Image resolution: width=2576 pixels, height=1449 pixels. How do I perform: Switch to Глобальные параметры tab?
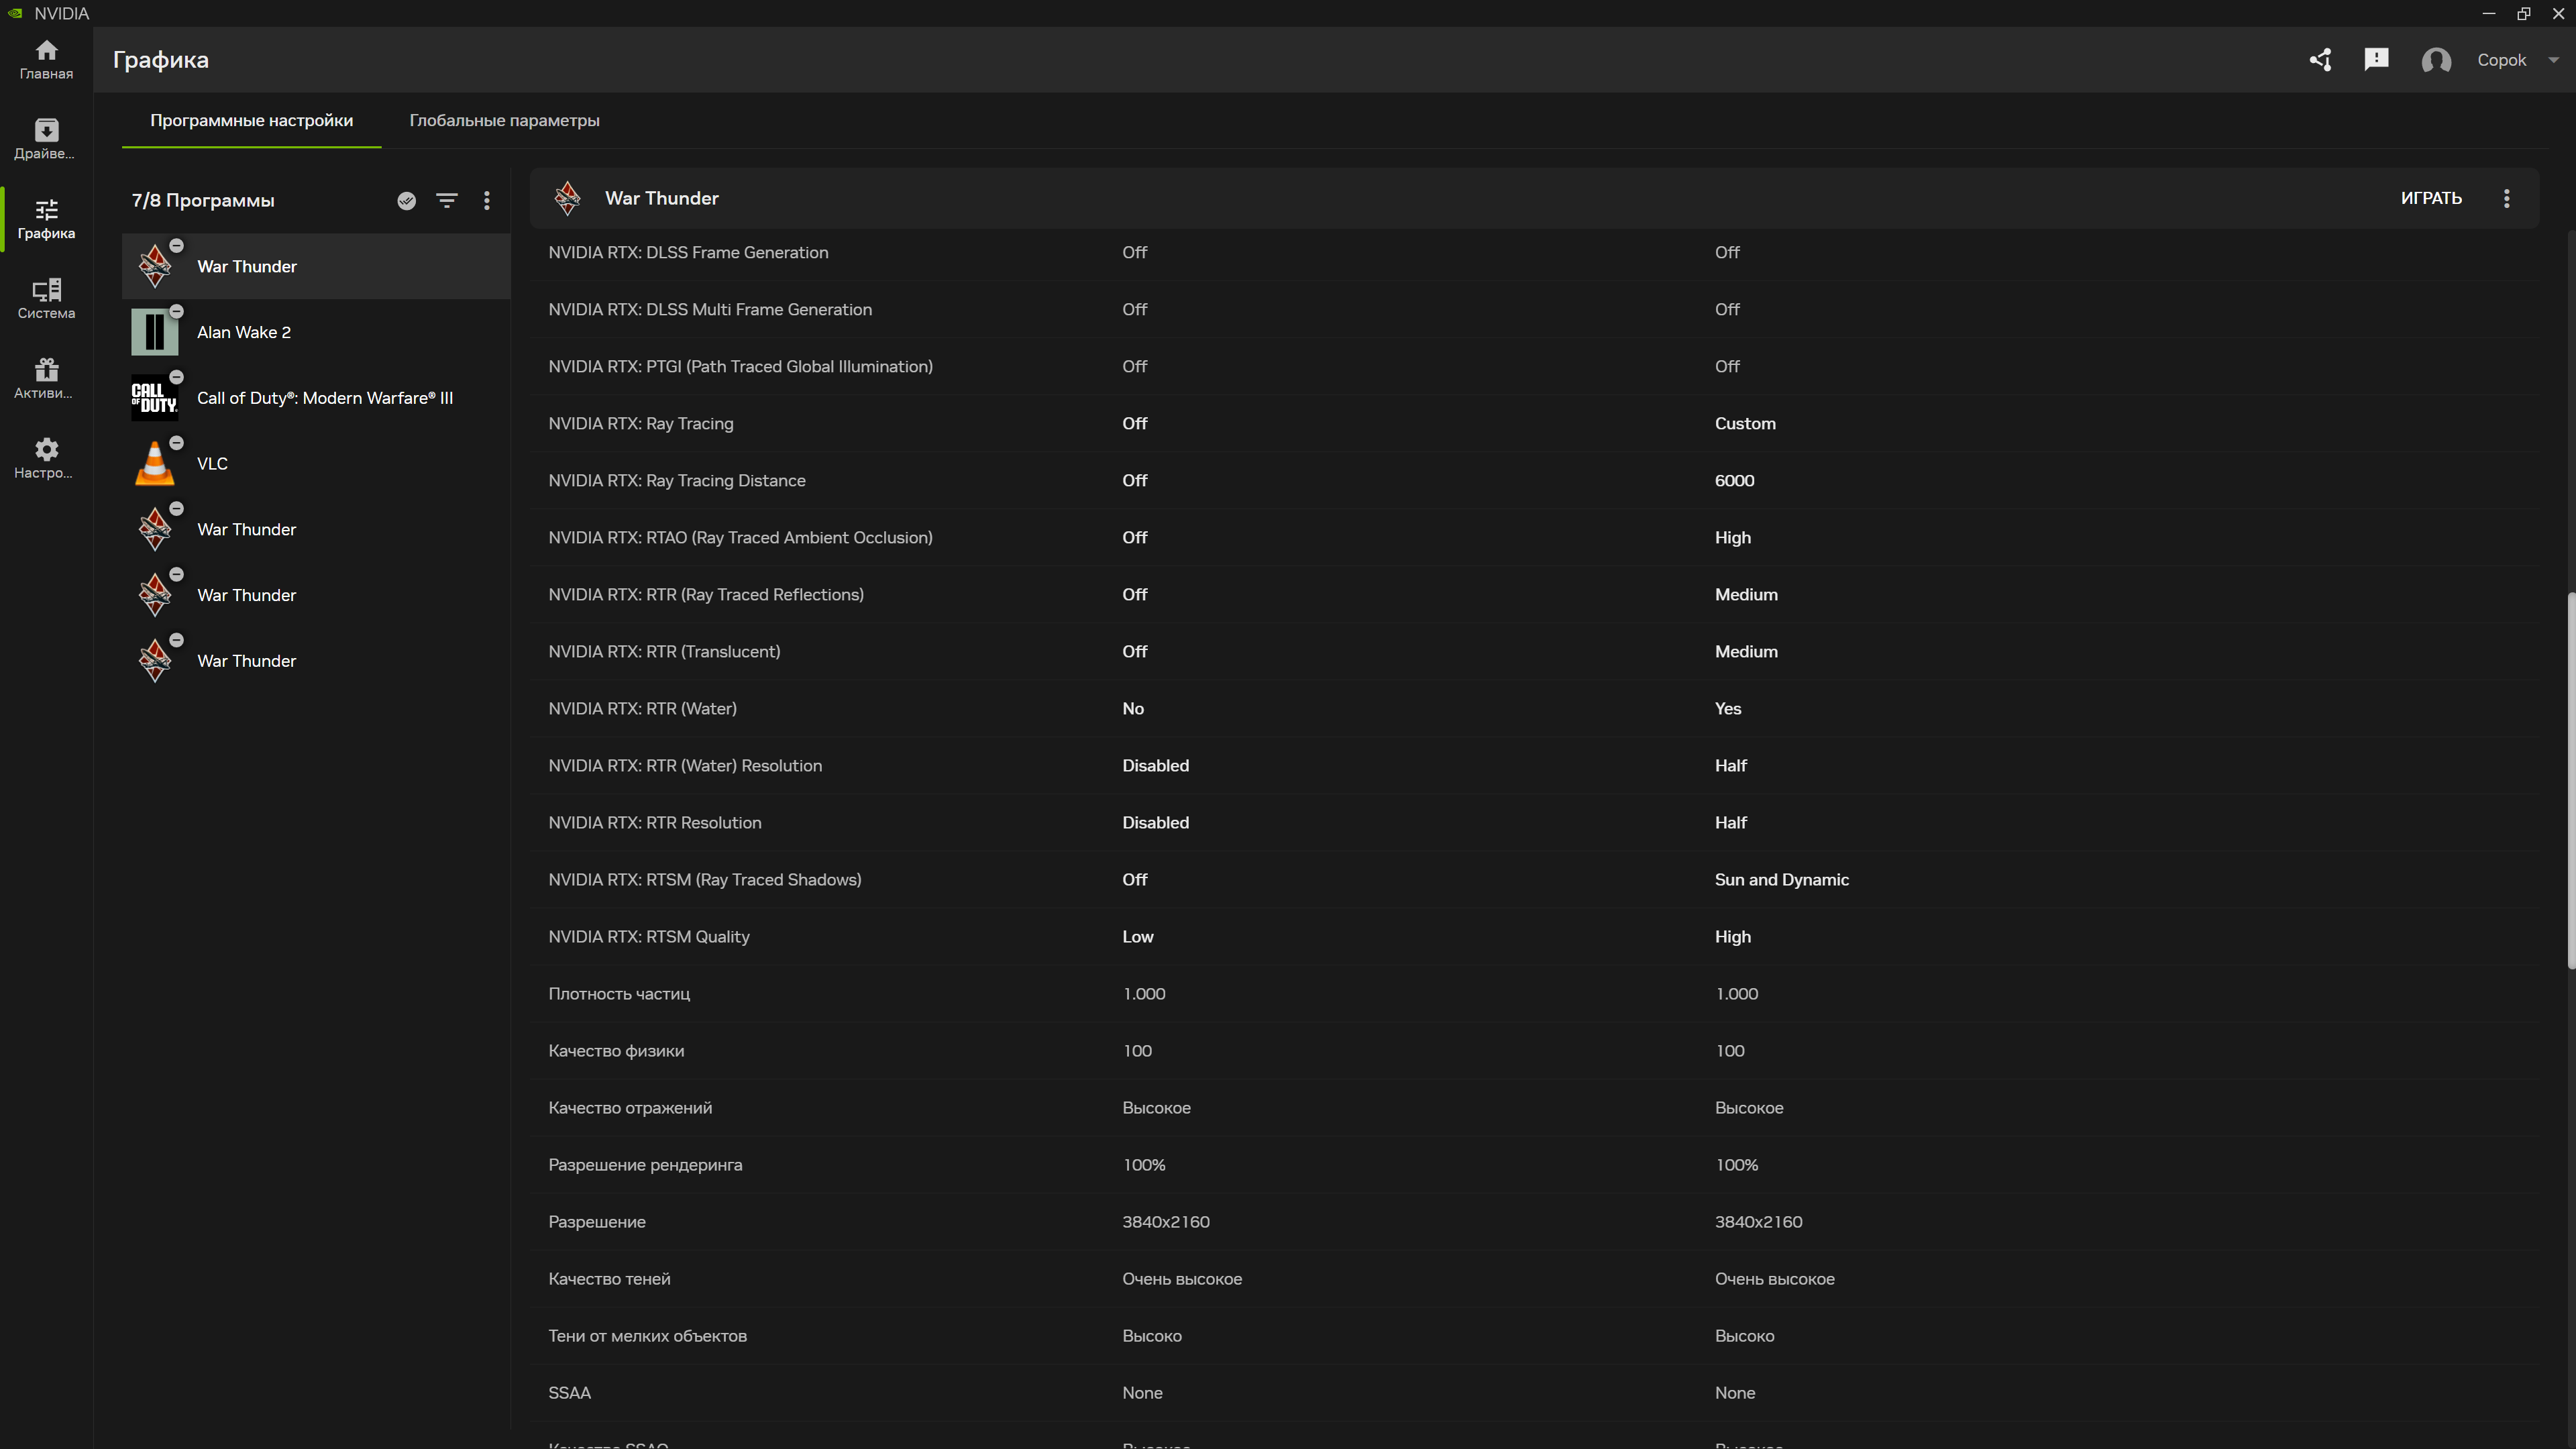(x=504, y=120)
